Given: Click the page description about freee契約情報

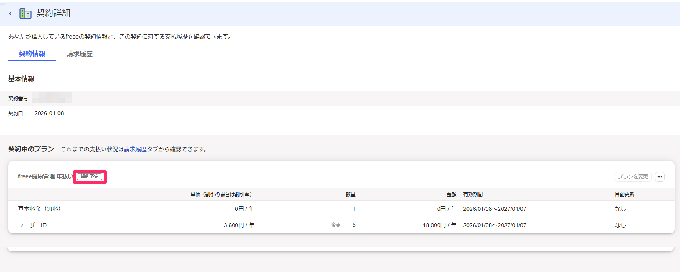Looking at the screenshot, I should (x=121, y=37).
